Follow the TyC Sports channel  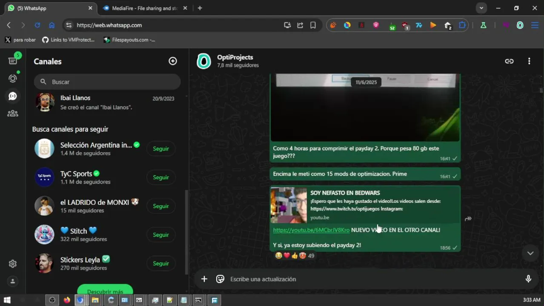coord(161,177)
